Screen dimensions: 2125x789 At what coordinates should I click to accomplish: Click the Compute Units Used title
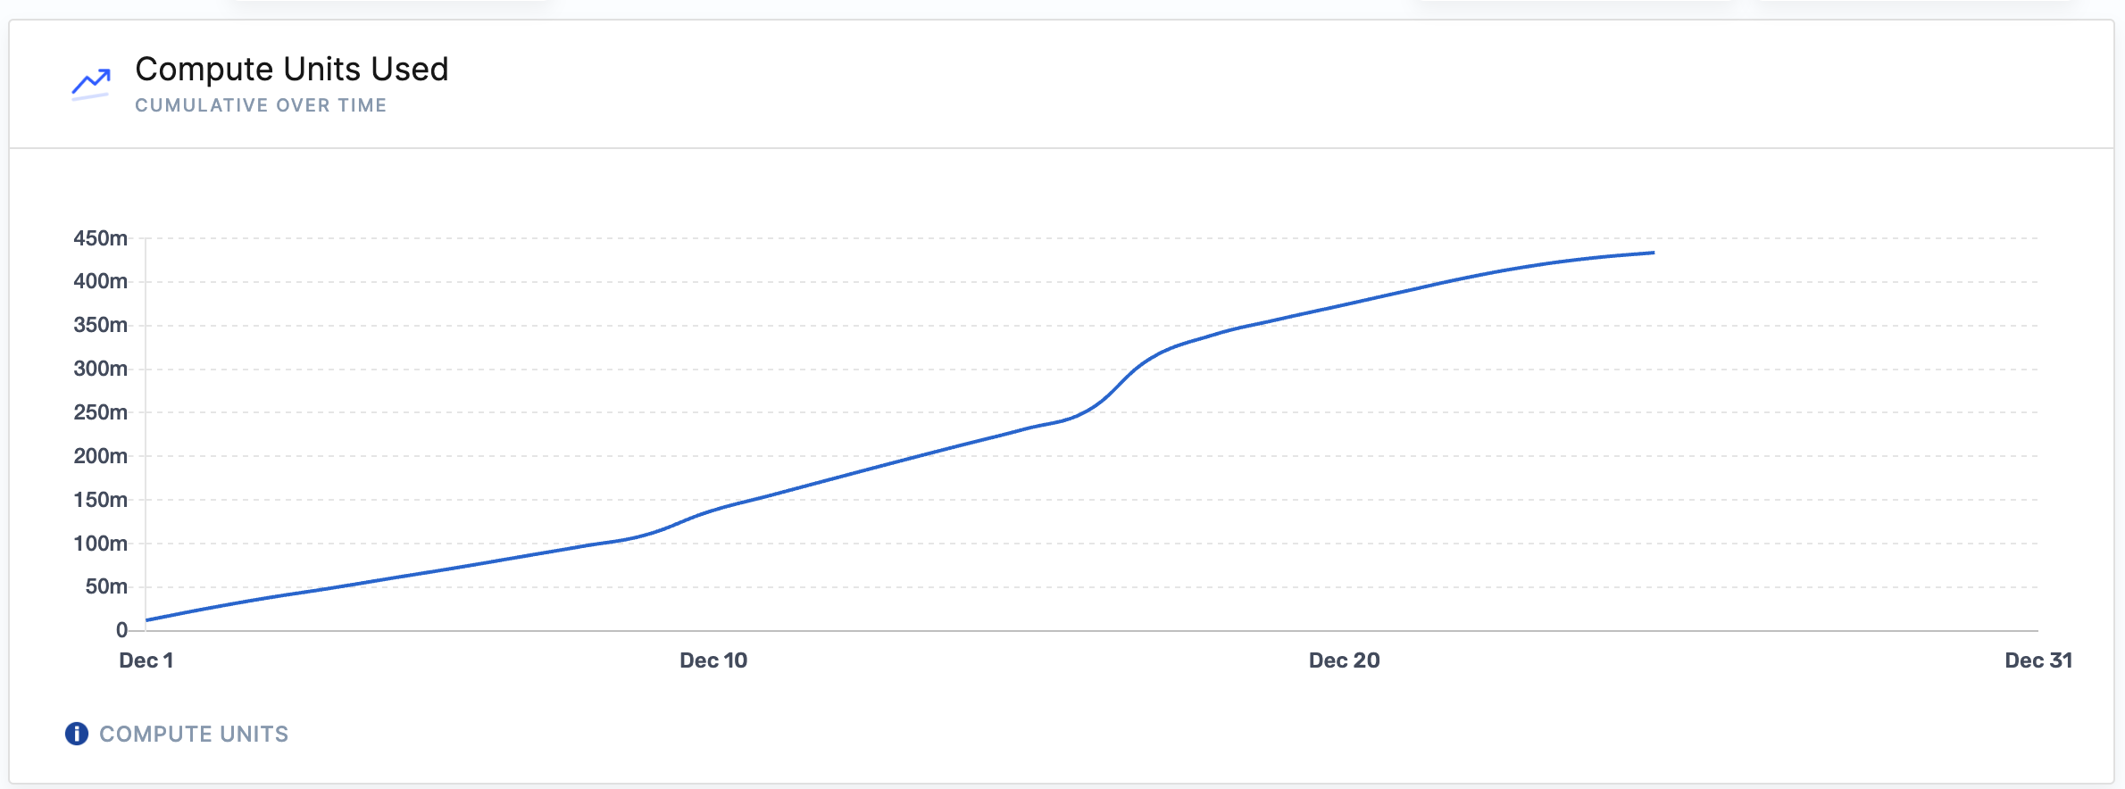click(x=291, y=70)
